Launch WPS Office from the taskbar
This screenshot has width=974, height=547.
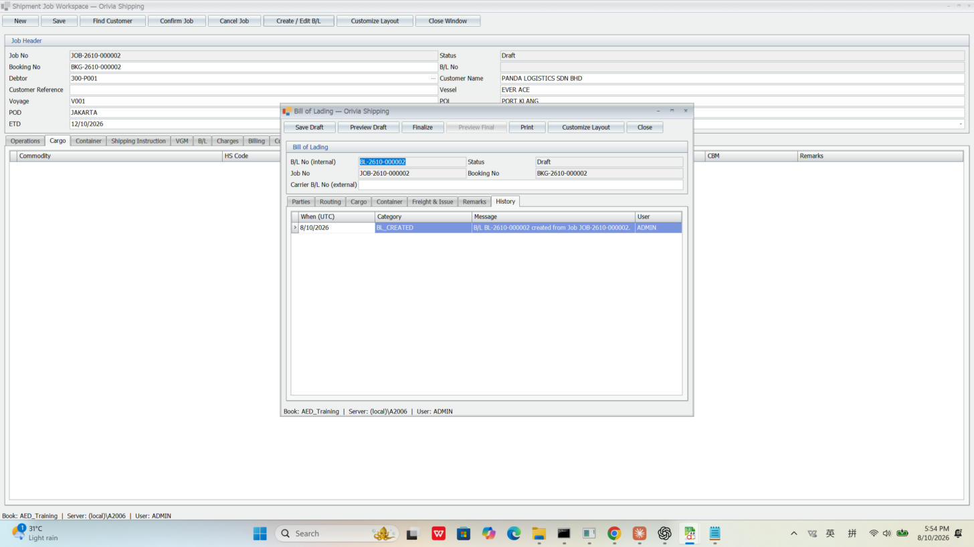[439, 533]
